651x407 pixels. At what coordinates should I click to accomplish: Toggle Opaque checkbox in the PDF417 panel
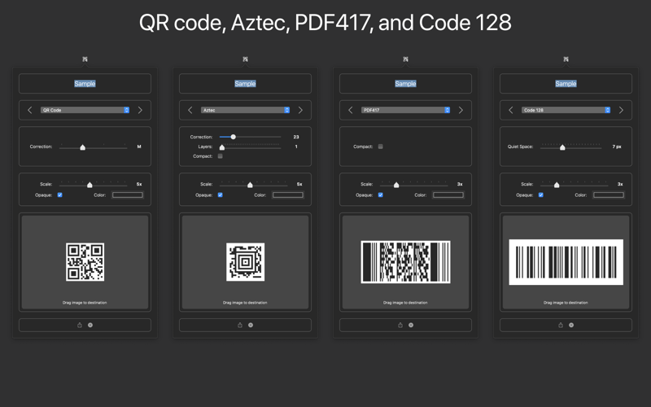tap(380, 195)
